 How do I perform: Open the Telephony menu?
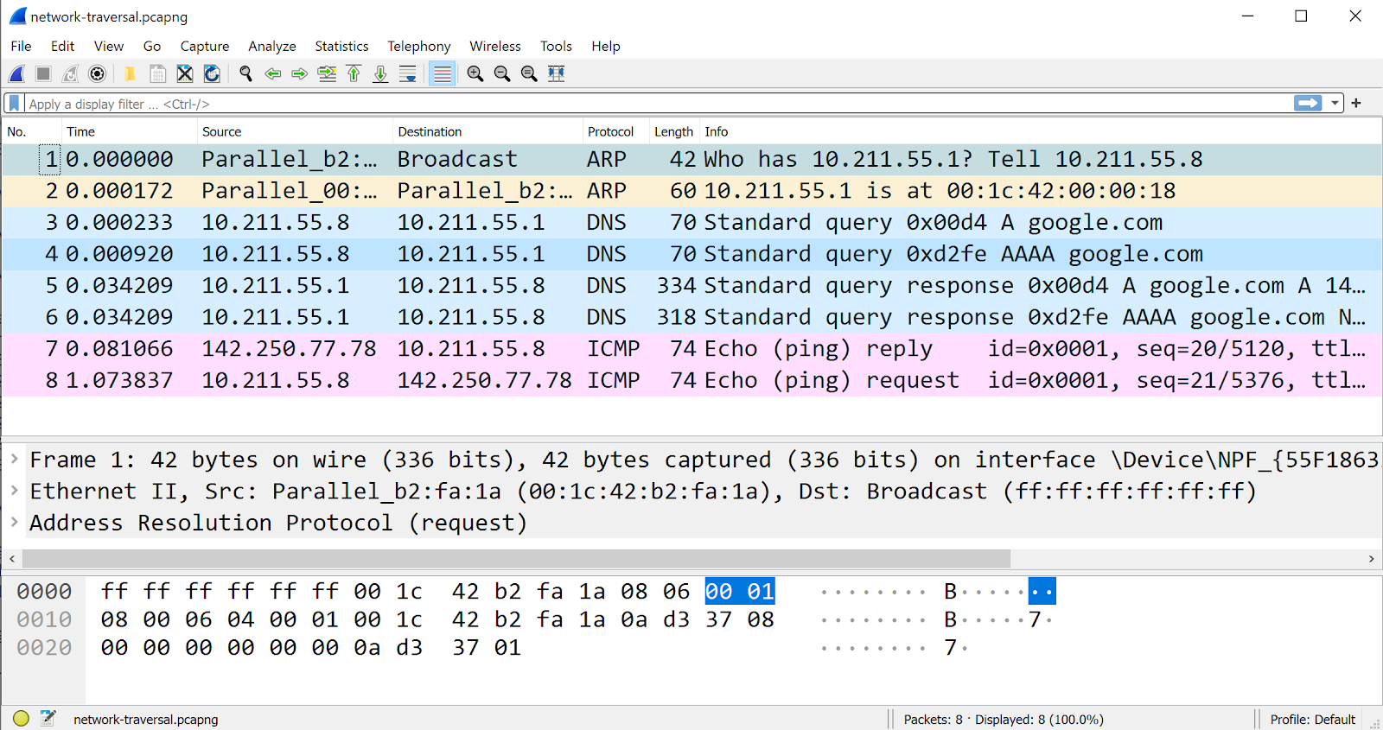pyautogui.click(x=419, y=46)
